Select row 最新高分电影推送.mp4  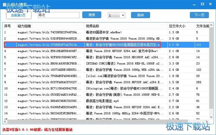click(x=102, y=101)
